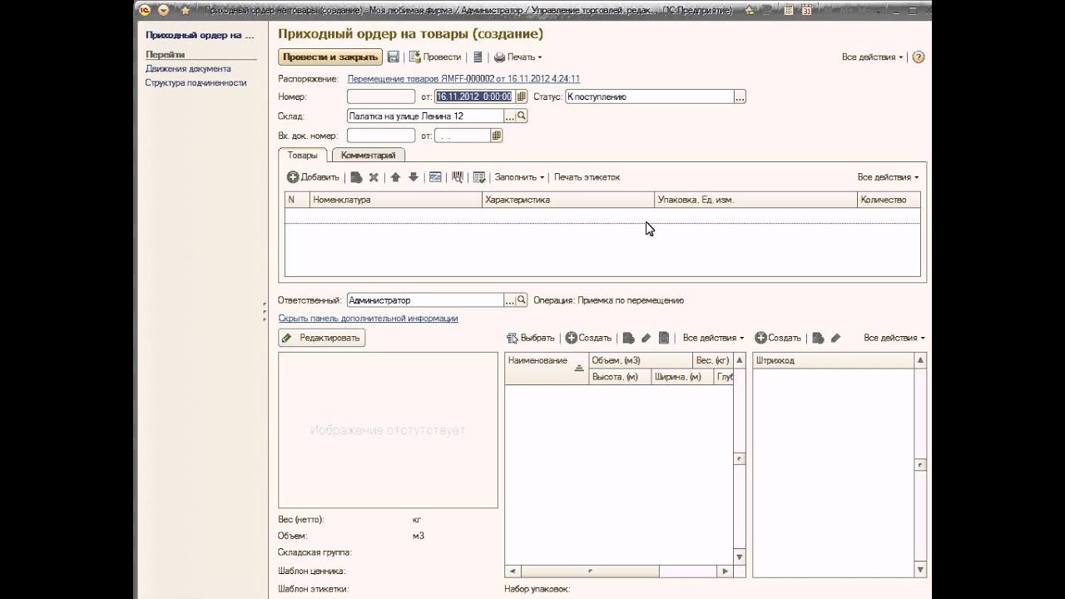Click the barcode scan icon in Товары toolbar

[x=457, y=177]
